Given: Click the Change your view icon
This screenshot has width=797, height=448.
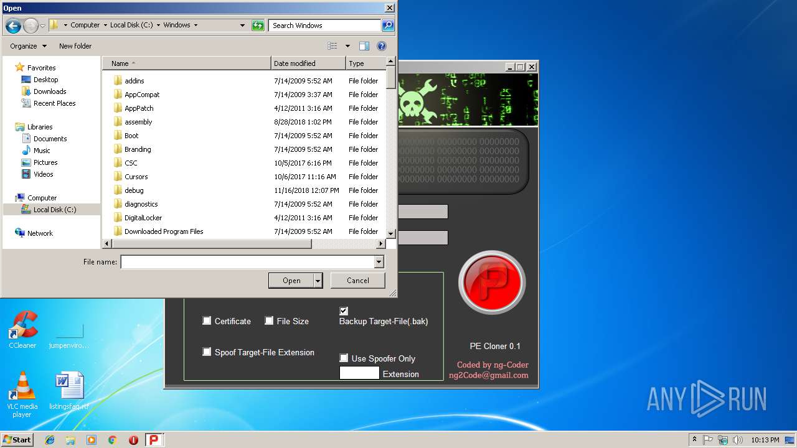Looking at the screenshot, I should tap(332, 46).
